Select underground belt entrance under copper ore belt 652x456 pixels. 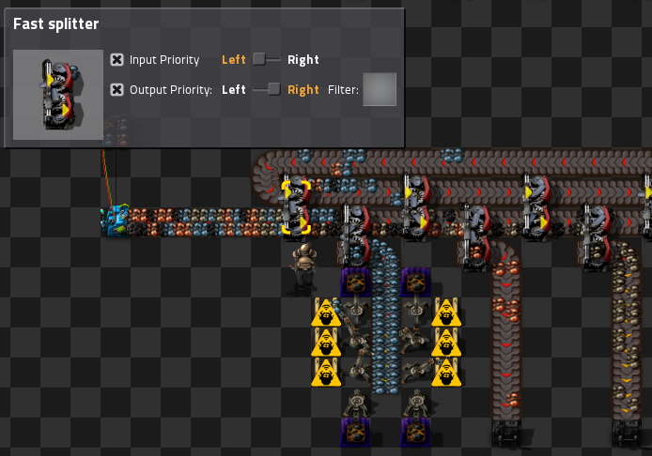click(x=506, y=433)
